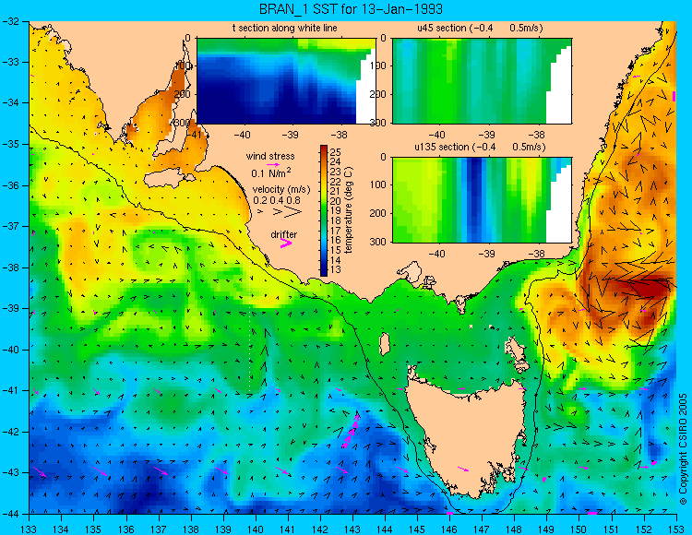Viewport: 692px width, 535px height.
Task: Click longitude axis label 150
Action: click(x=579, y=529)
